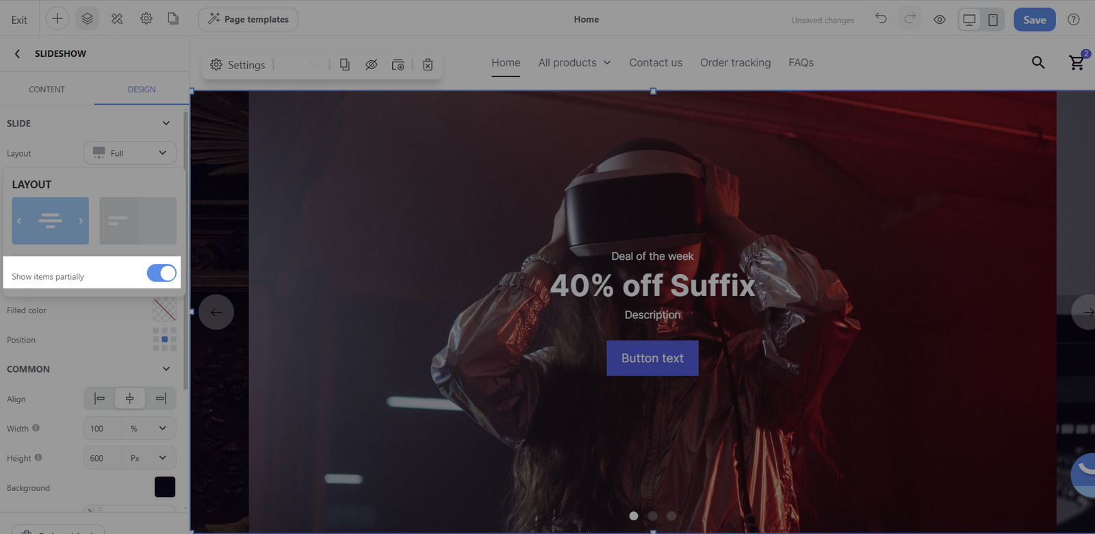Edit the Width value field
Screen dimensions: 1095x534
(103, 429)
